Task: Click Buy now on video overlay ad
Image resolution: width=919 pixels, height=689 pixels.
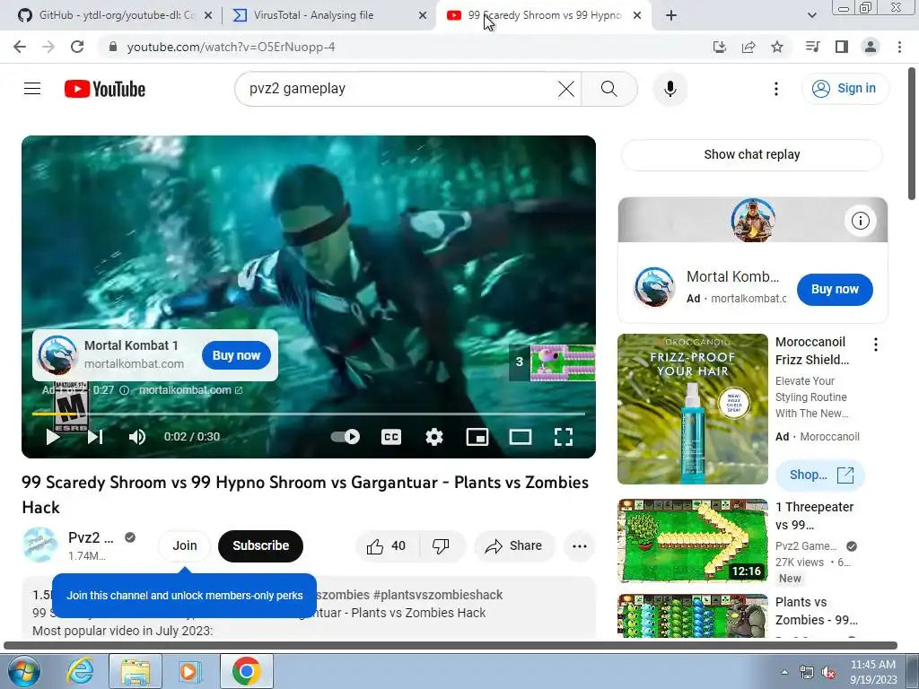Action: [x=236, y=355]
